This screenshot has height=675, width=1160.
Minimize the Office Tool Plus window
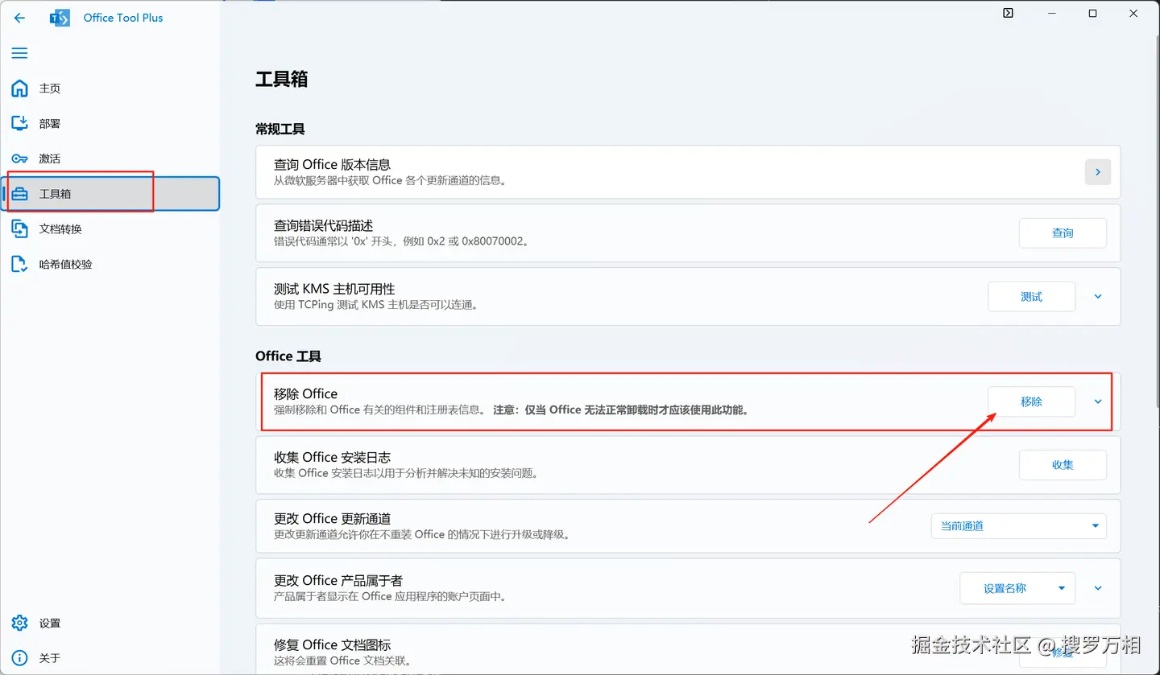click(1051, 13)
